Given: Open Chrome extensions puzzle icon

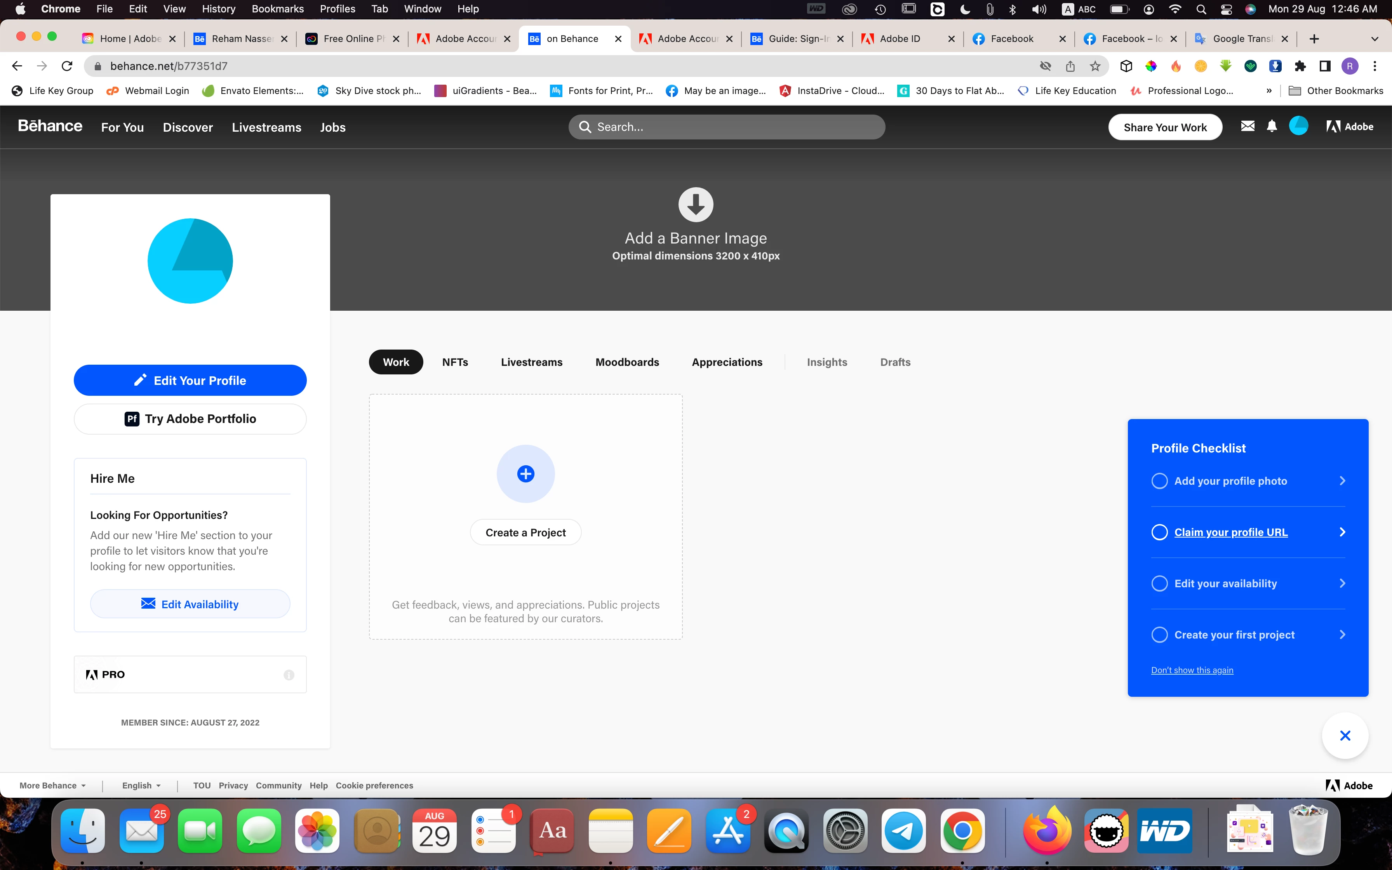Looking at the screenshot, I should (1300, 66).
